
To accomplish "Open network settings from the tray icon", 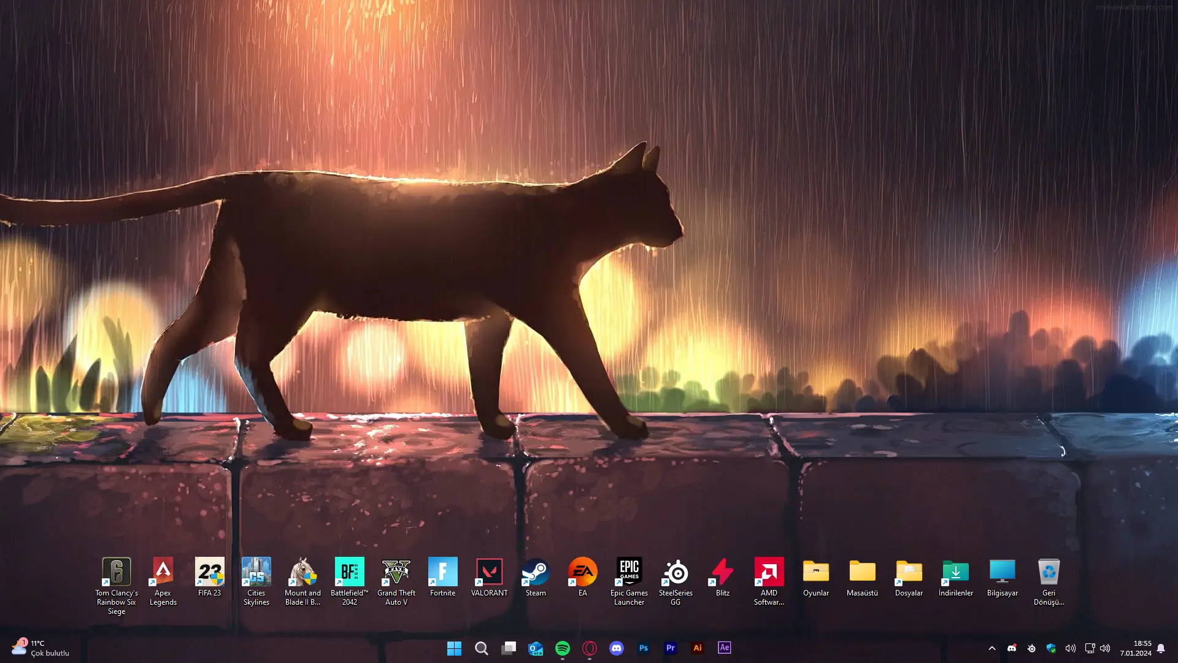I will pyautogui.click(x=1090, y=648).
